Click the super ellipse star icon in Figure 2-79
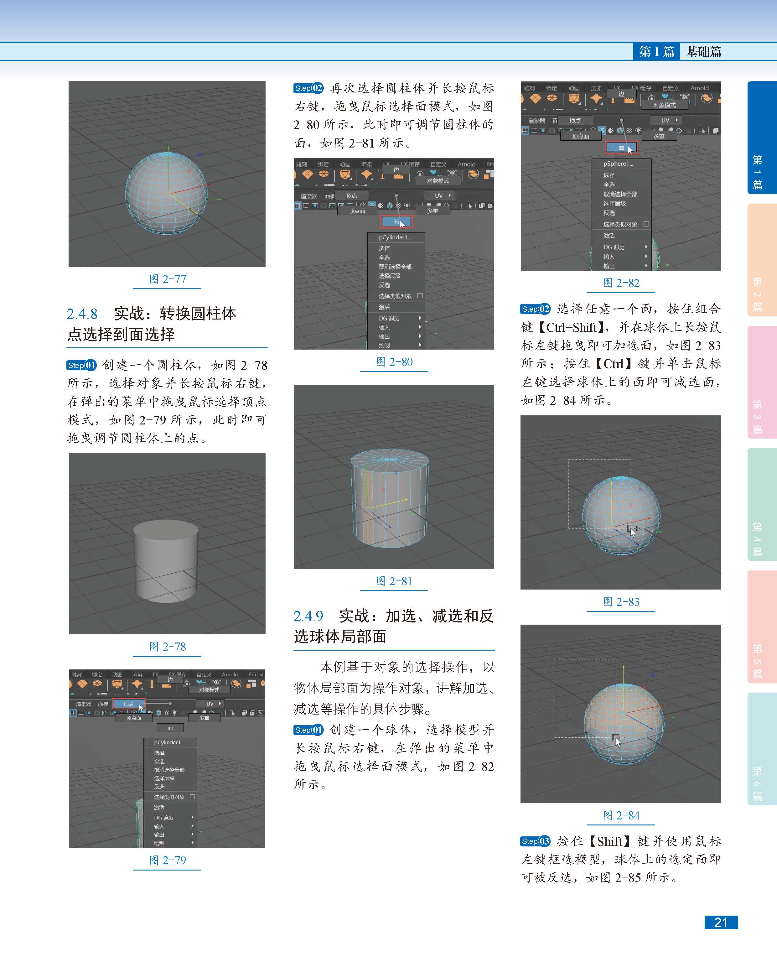Viewport: 777px width, 962px height. [x=137, y=684]
